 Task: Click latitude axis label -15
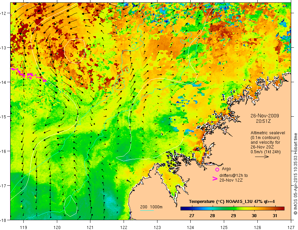tap(3, 117)
